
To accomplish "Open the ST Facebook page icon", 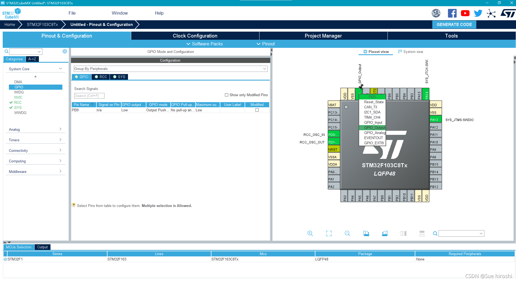I will click(452, 13).
